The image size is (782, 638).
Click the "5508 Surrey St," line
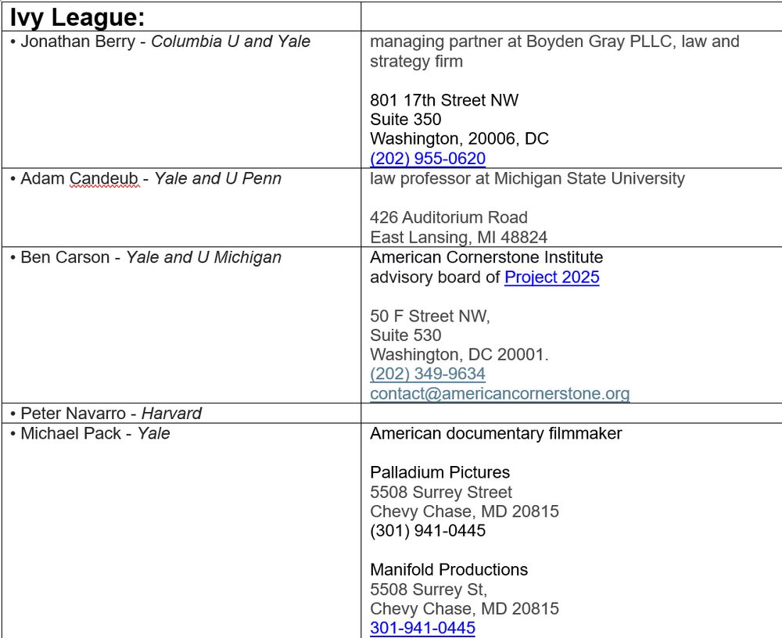pos(429,590)
